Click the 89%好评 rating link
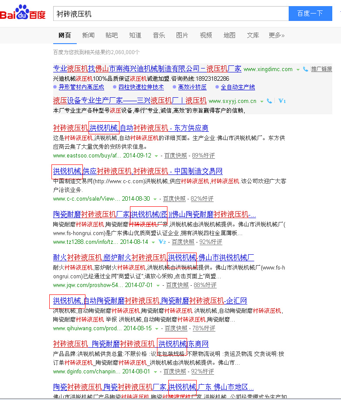Viewport: 341px width, 400px height. [203, 155]
